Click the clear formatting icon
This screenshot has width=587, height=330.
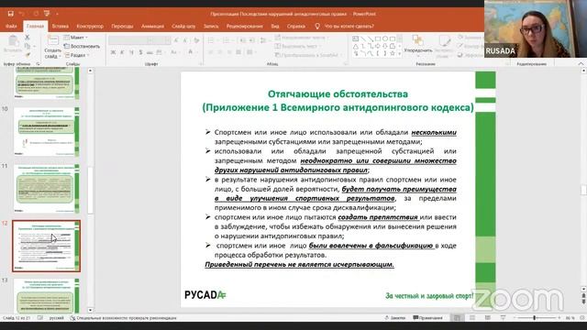pos(196,40)
